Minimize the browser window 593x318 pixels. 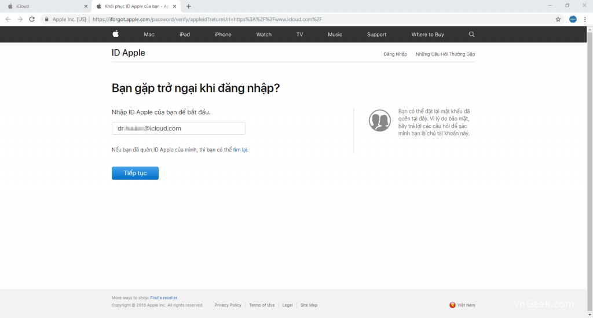coord(550,6)
